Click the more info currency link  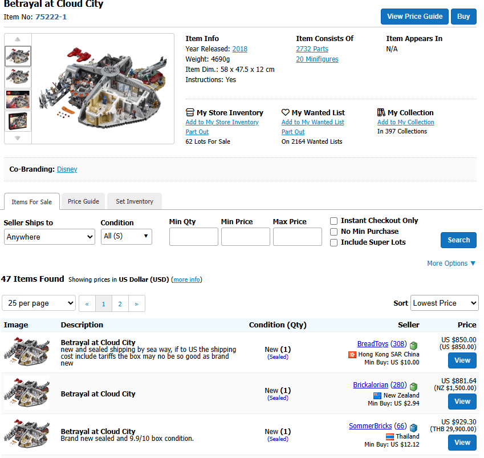[x=186, y=279]
